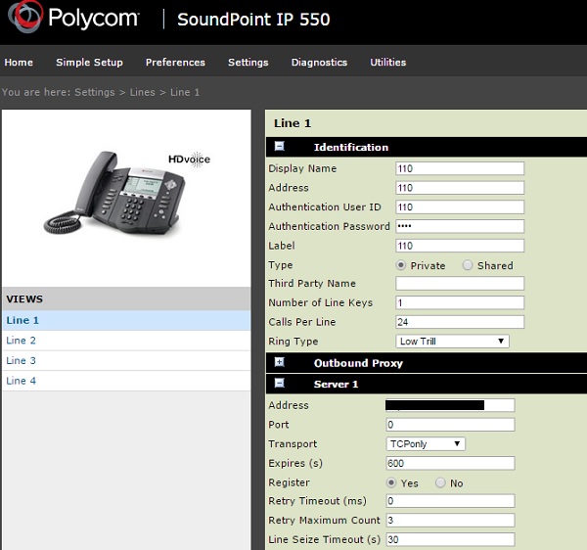Click the SoundPoint IP 550 title
The width and height of the screenshot is (587, 550).
[253, 20]
